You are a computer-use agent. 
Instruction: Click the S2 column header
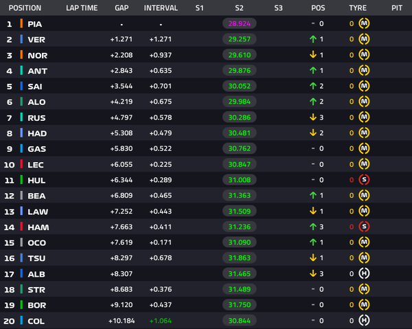point(239,8)
